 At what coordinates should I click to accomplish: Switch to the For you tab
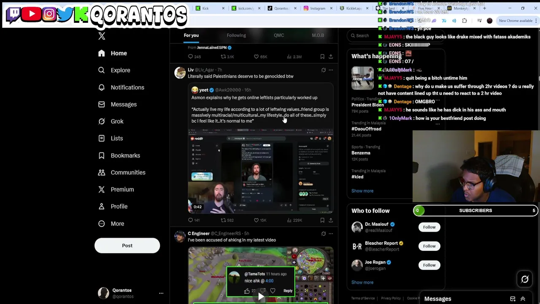coord(191,35)
